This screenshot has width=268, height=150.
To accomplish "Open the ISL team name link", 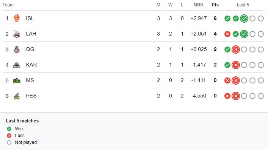I will 30,18.
